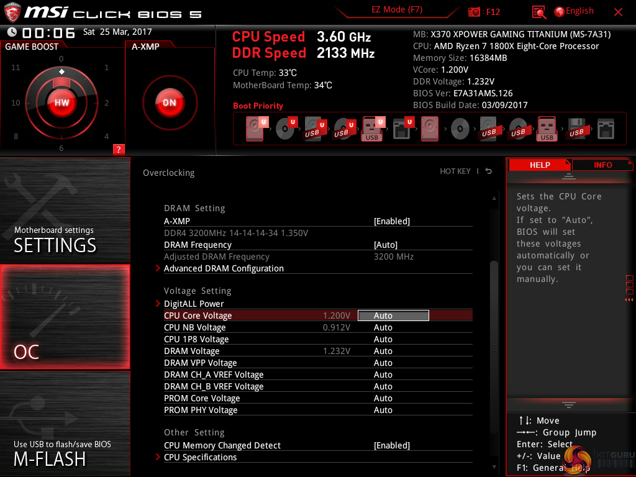
Task: Toggle the A-XMP ON button
Action: [170, 102]
